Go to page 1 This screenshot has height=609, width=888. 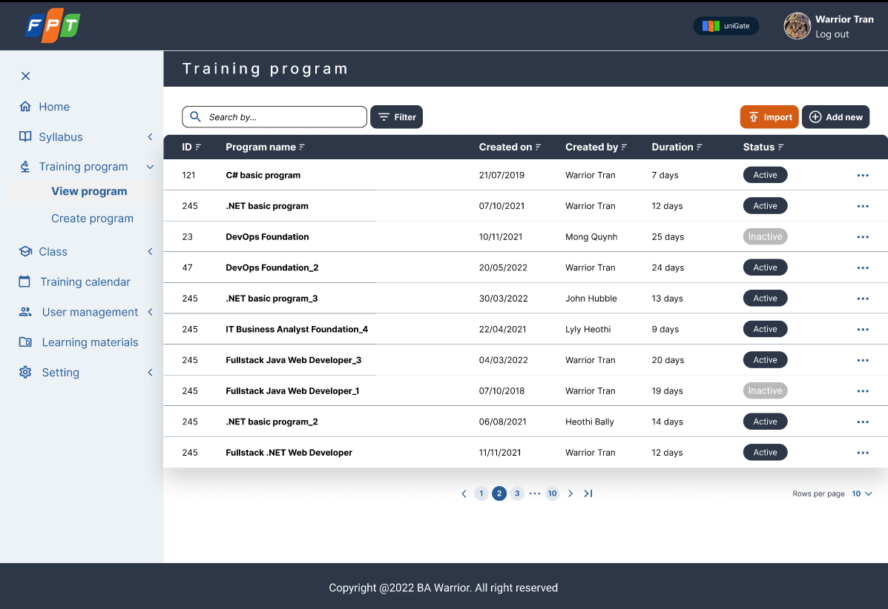(x=481, y=493)
